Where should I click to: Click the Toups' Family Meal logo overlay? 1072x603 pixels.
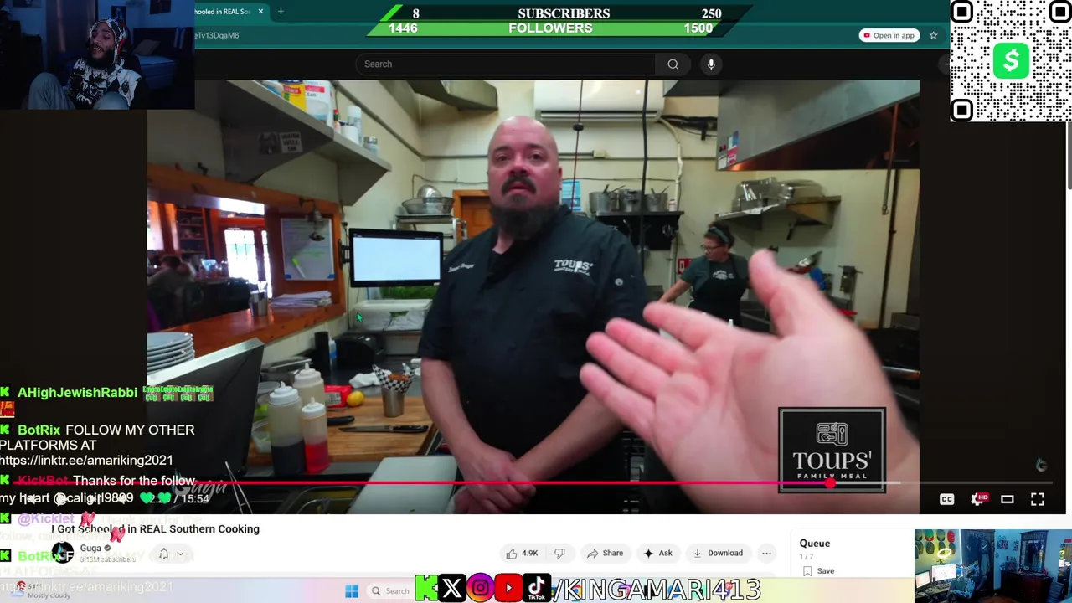(x=832, y=451)
